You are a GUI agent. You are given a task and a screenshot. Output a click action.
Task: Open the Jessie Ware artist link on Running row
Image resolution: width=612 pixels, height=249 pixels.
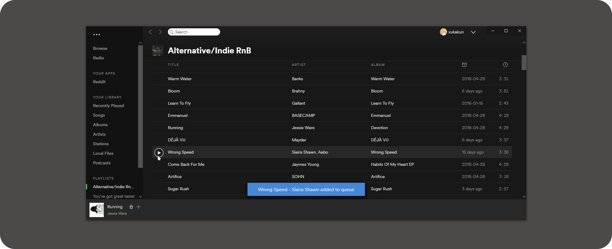coord(303,128)
